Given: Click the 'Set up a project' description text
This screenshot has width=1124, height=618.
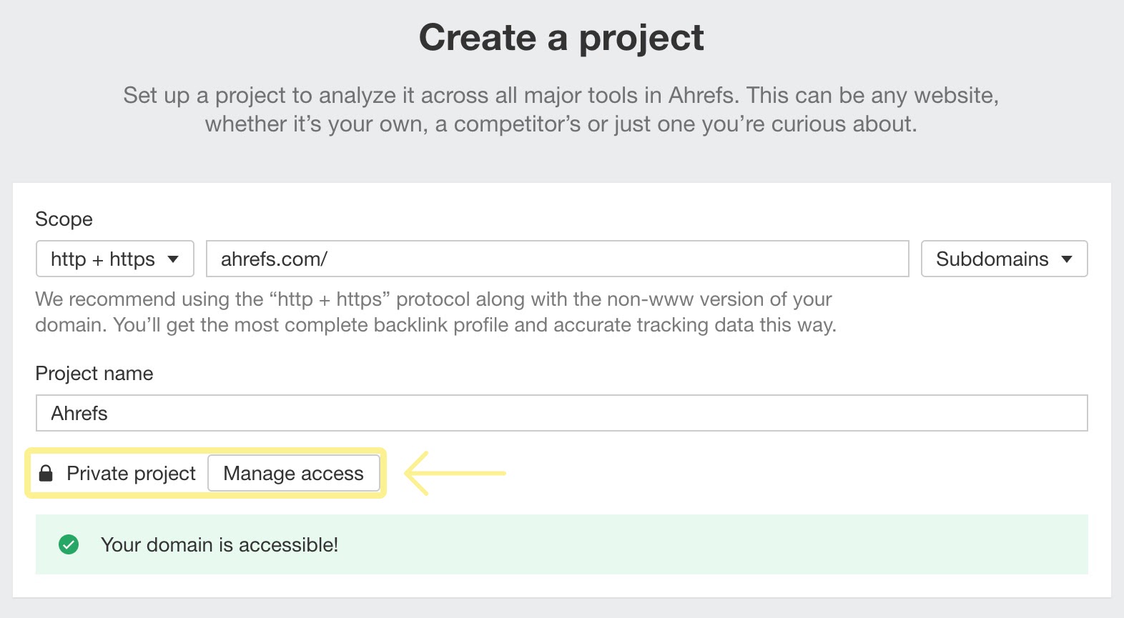Looking at the screenshot, I should 561,95.
